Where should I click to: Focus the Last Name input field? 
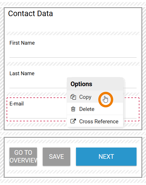[x=38, y=83]
